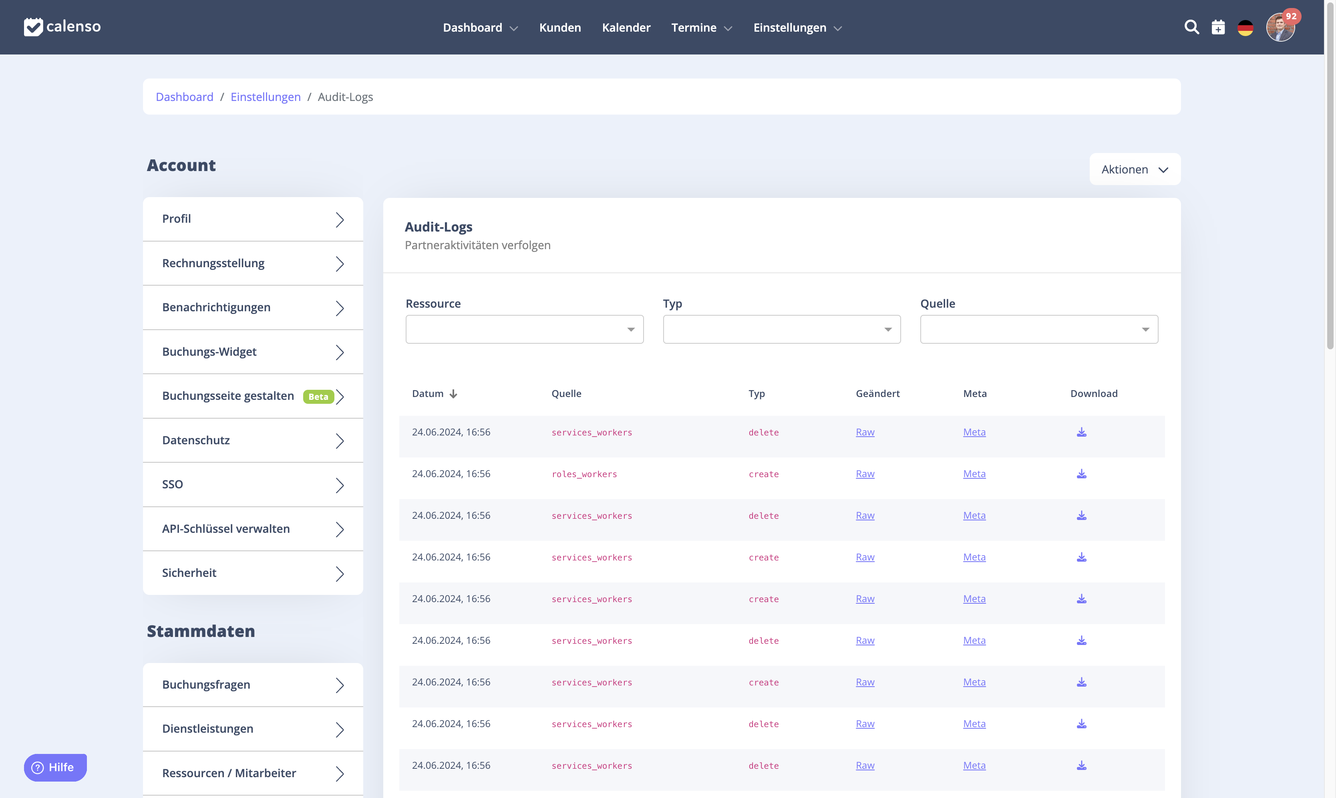Download the eighth row's audit log
Viewport: 1336px width, 798px height.
[1081, 724]
